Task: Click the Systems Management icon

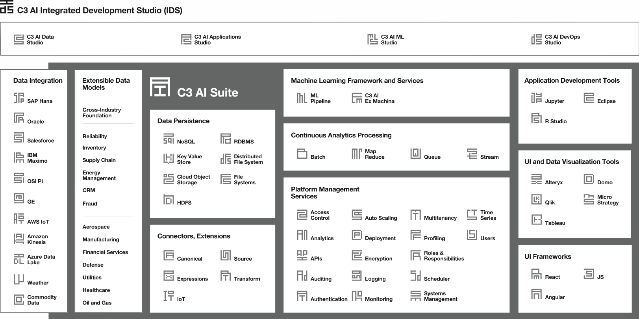Action: point(416,296)
